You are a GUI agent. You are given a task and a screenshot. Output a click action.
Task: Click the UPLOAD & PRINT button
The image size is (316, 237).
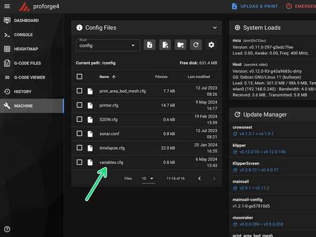coord(255,6)
